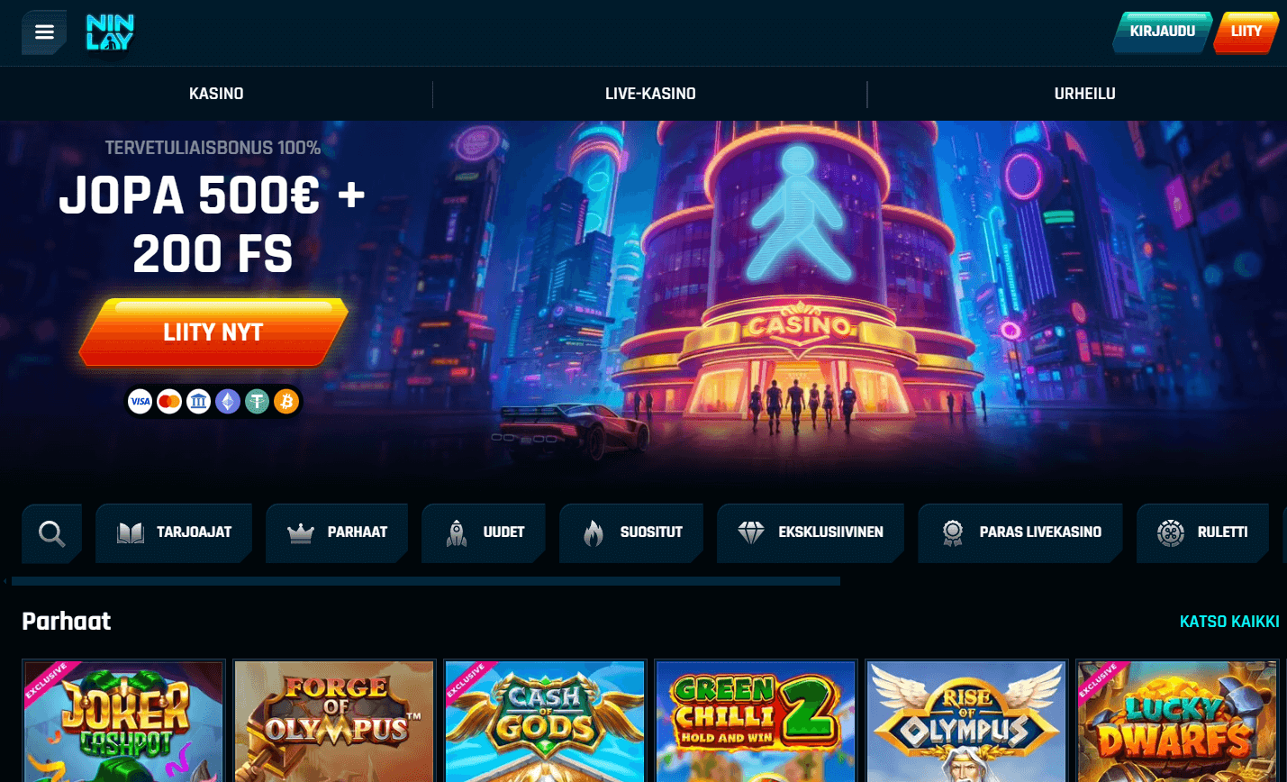The height and width of the screenshot is (782, 1287).
Task: Select the Paras Livekasino badge category
Action: [x=1020, y=533]
